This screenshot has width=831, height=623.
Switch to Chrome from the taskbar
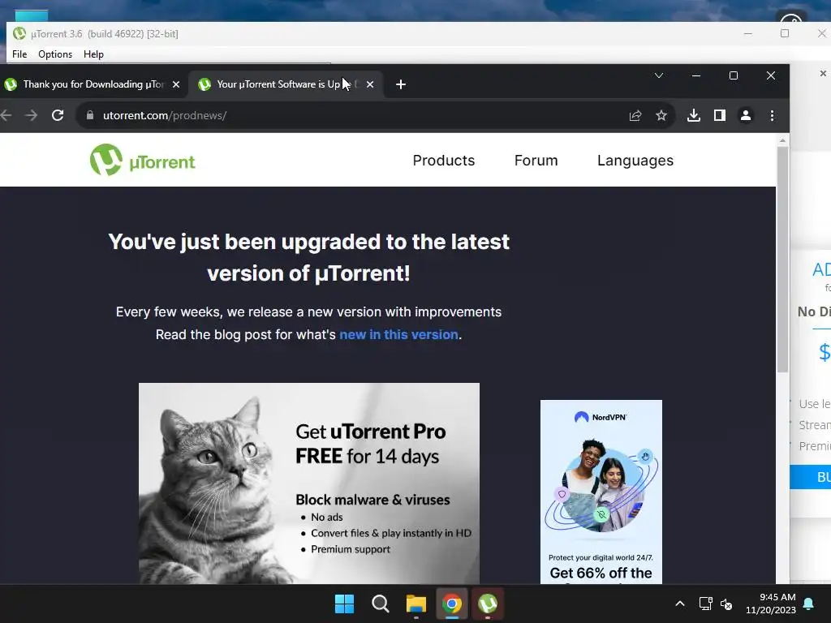tap(452, 604)
